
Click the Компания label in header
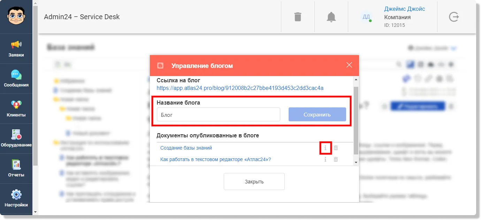(397, 17)
